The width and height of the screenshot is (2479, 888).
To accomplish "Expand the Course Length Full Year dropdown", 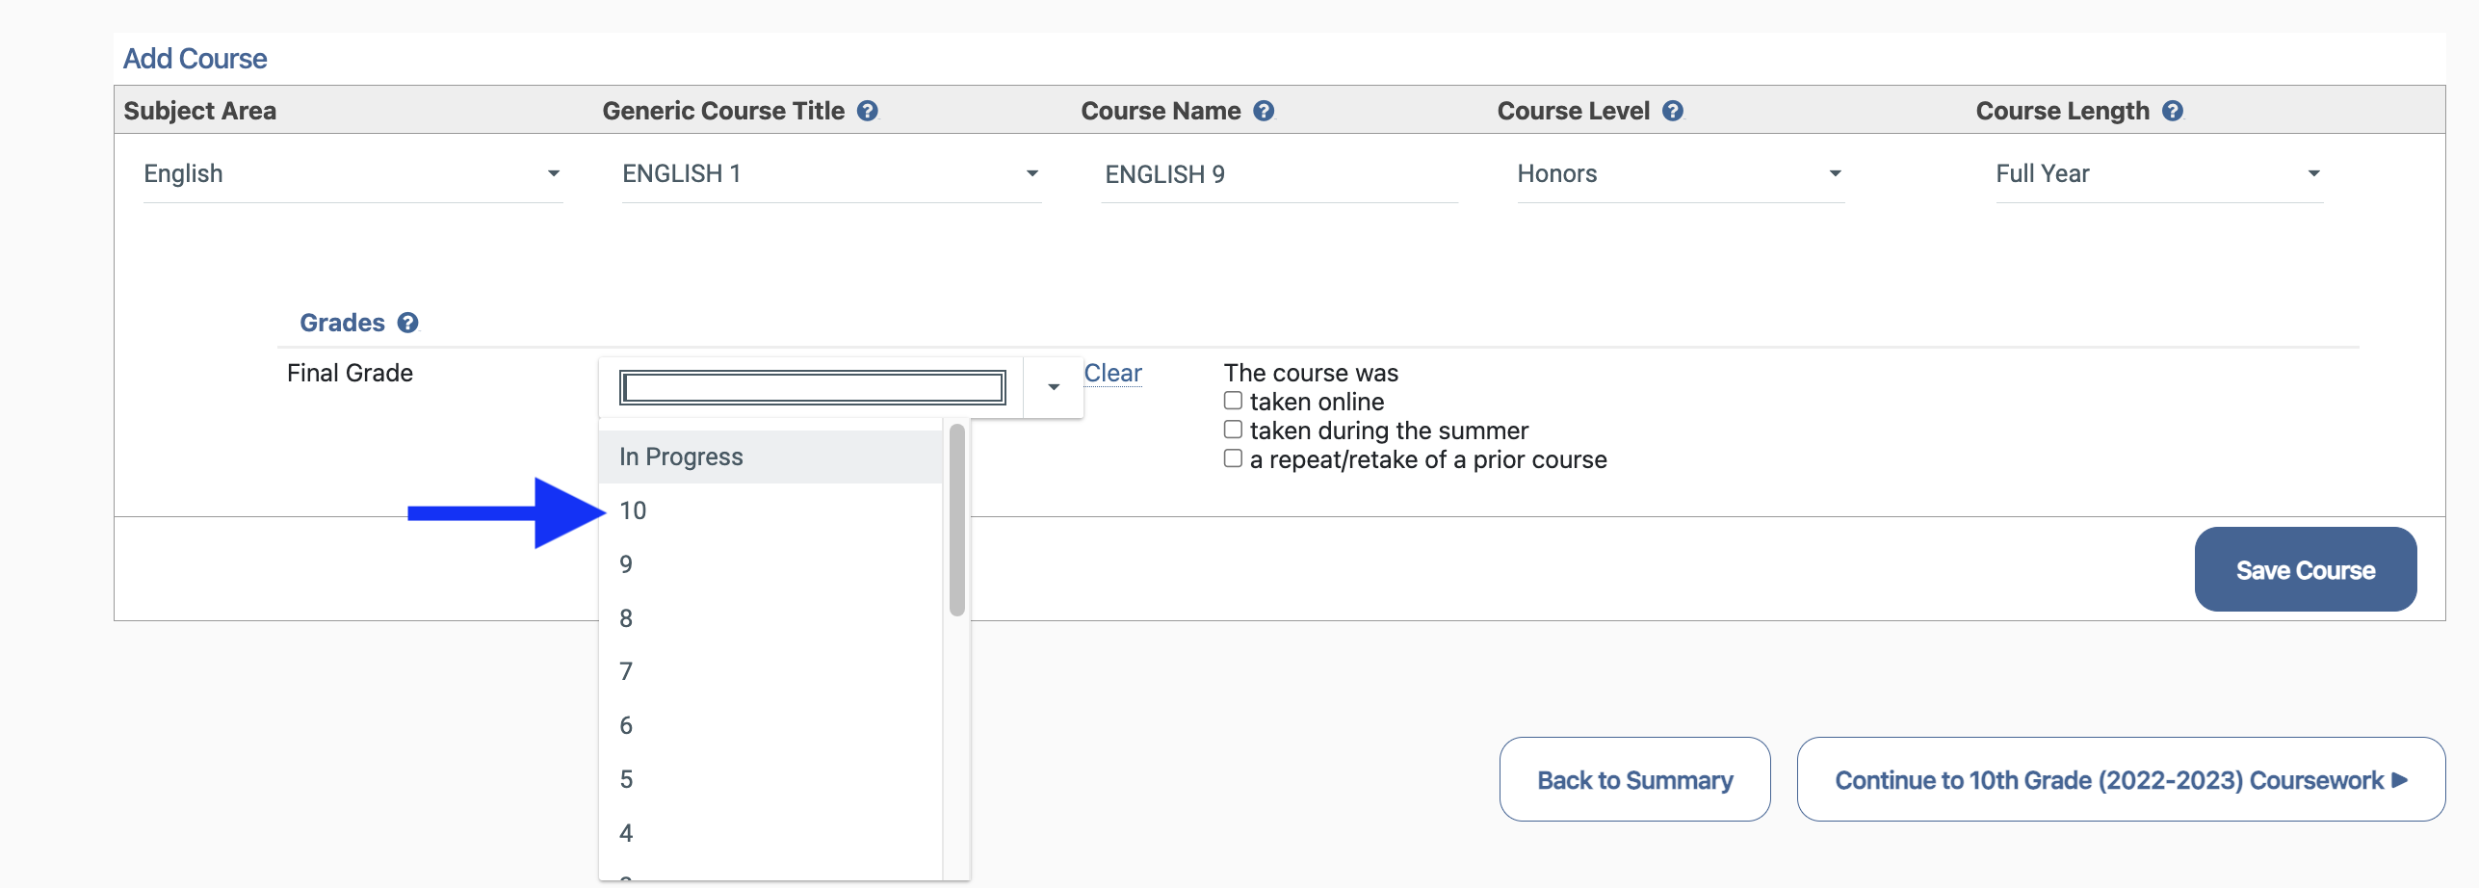I will 2158,174.
